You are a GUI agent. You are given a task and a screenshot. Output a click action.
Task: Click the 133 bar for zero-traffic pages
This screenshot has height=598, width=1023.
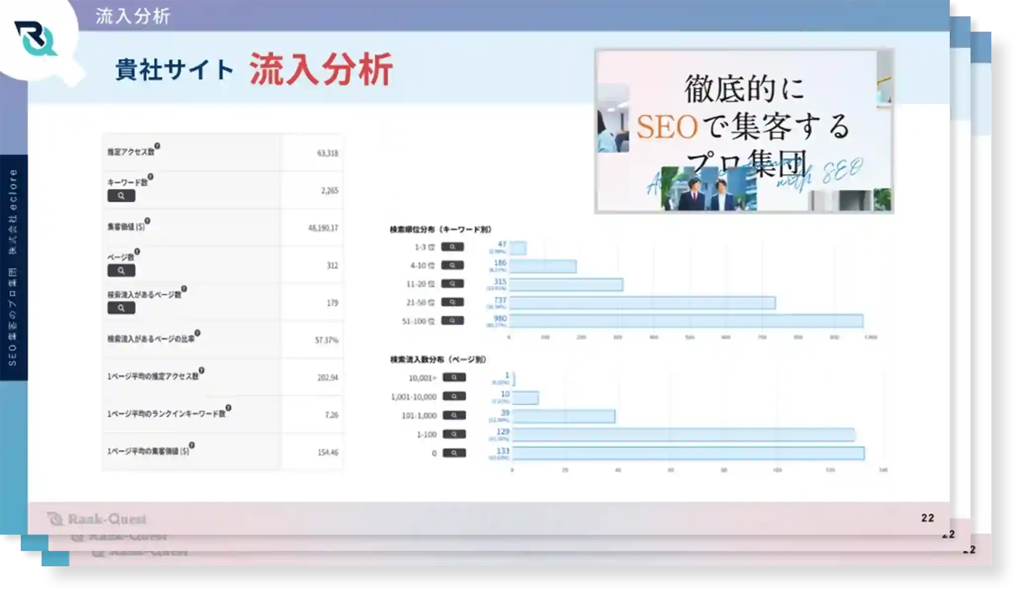[688, 453]
